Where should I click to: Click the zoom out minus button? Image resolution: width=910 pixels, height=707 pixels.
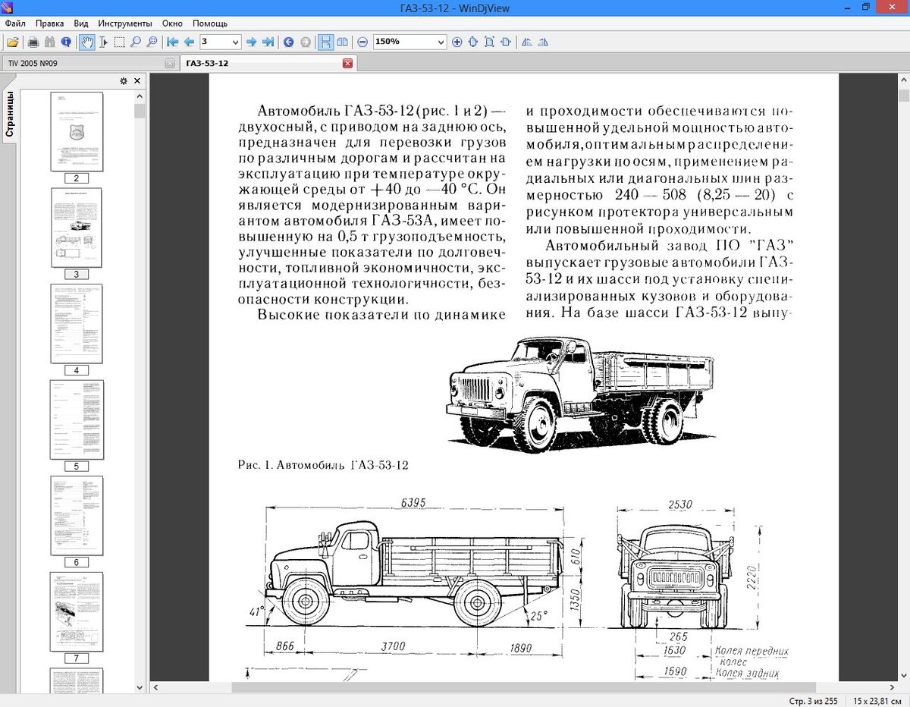[x=362, y=42]
